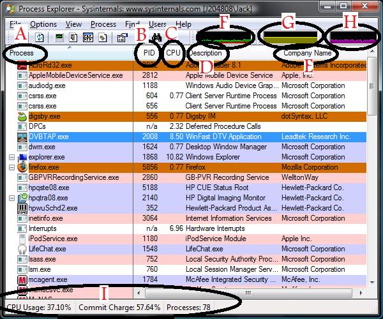Click the explorer.exe monitor icon
The height and width of the screenshot is (319, 383).
coord(22,157)
